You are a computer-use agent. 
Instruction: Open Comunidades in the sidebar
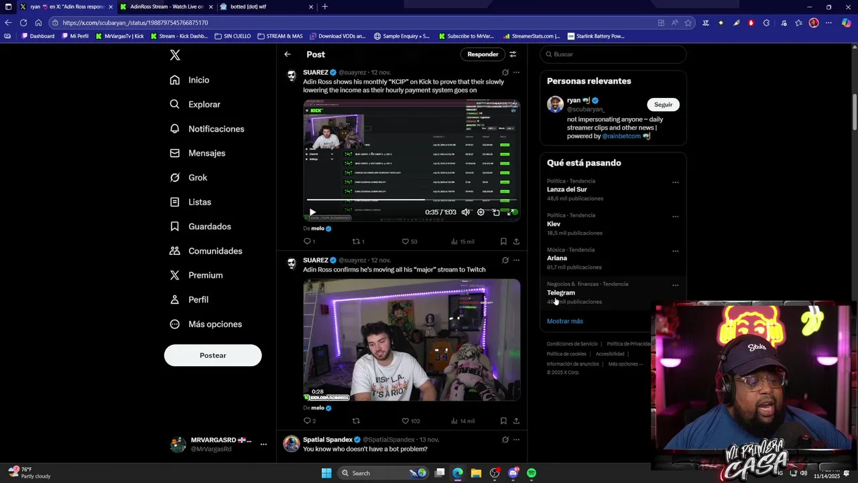coord(206,251)
